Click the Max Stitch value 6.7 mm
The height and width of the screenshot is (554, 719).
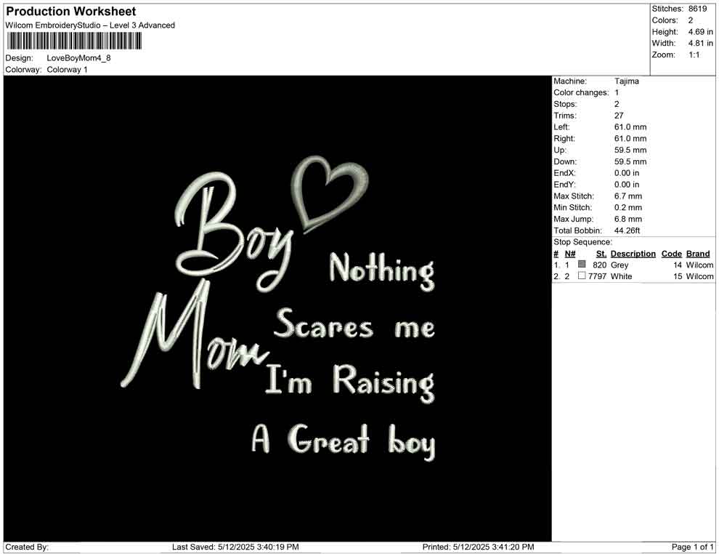627,196
